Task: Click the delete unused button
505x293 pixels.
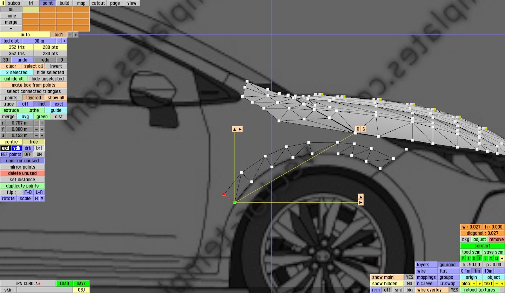Action: click(22, 173)
